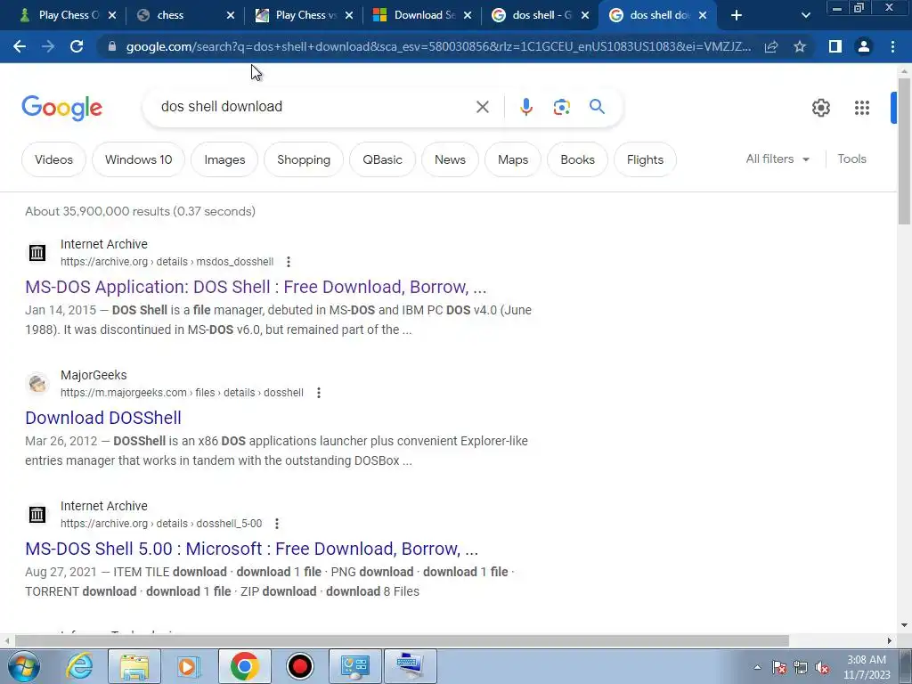Open the Chrome side panel
The height and width of the screenshot is (684, 912).
coord(835,46)
